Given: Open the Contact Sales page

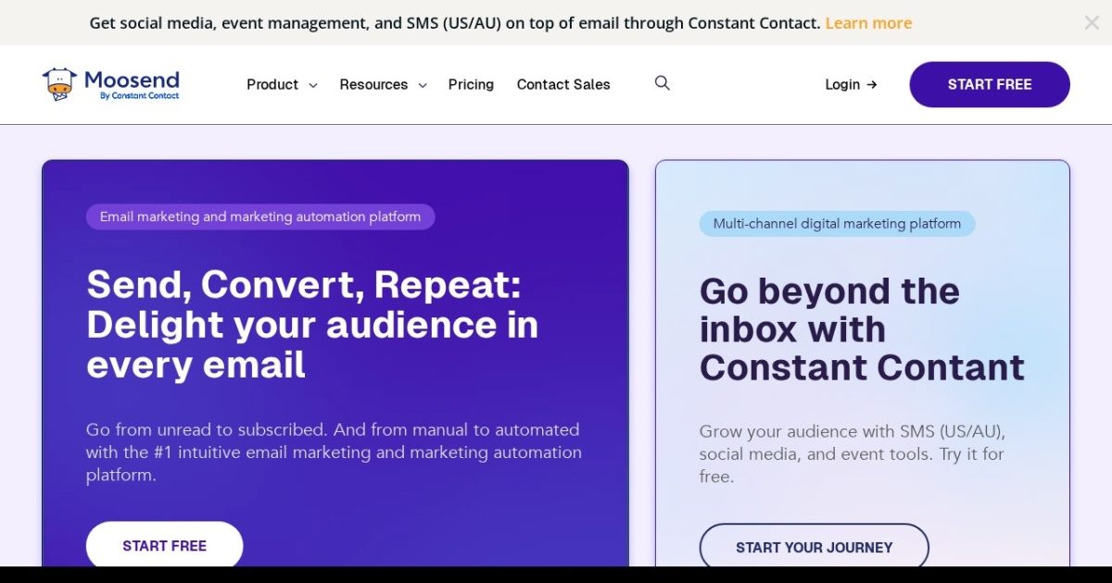Looking at the screenshot, I should (x=563, y=84).
